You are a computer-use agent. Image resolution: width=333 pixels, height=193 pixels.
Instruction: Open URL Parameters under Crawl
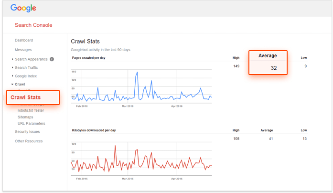pyautogui.click(x=32, y=123)
